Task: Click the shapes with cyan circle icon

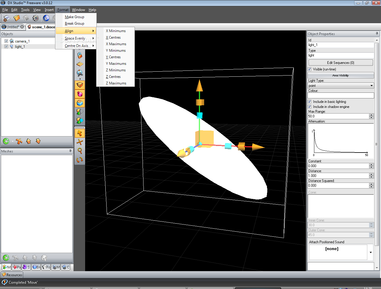Action: (x=80, y=121)
